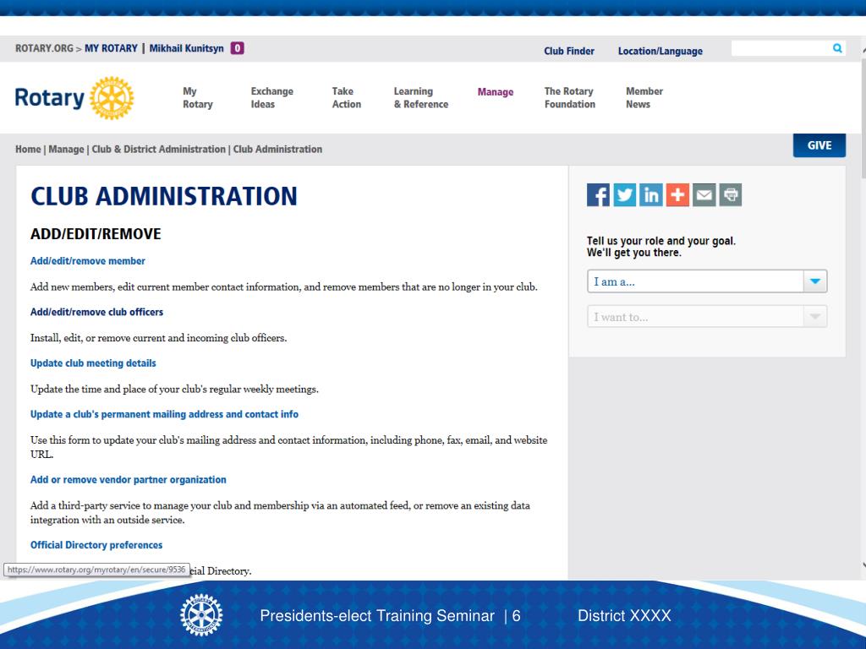The height and width of the screenshot is (649, 866).
Task: Go to MY ROTARY link
Action: pos(111,48)
